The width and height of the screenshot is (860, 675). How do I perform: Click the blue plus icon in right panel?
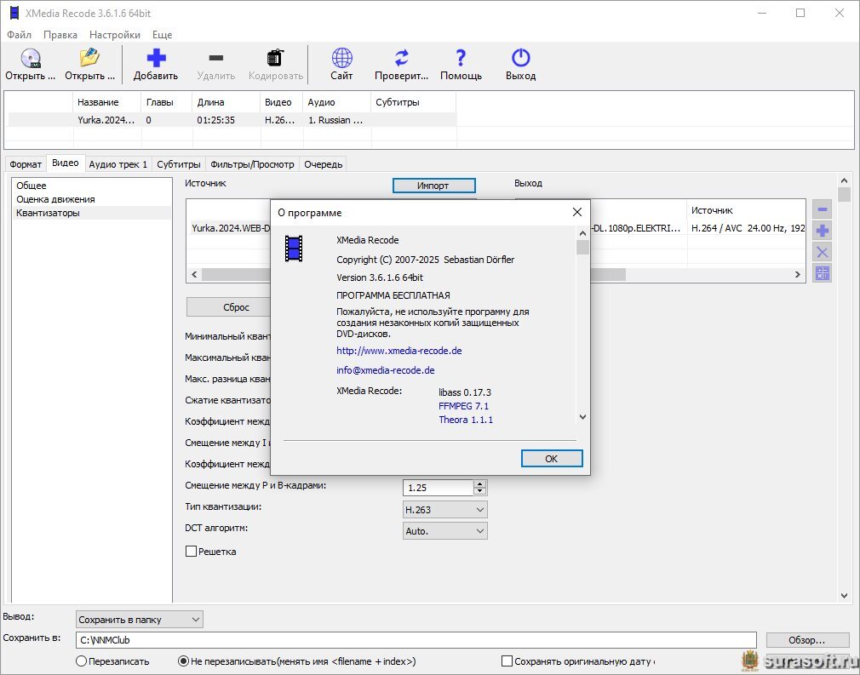(x=822, y=231)
